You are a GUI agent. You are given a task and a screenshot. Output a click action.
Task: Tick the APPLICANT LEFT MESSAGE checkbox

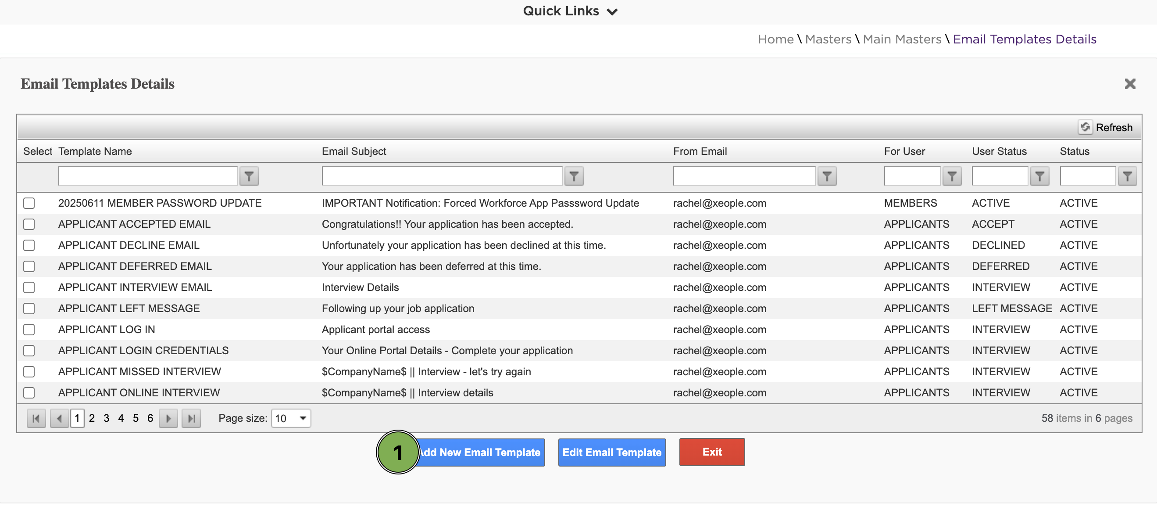click(29, 309)
